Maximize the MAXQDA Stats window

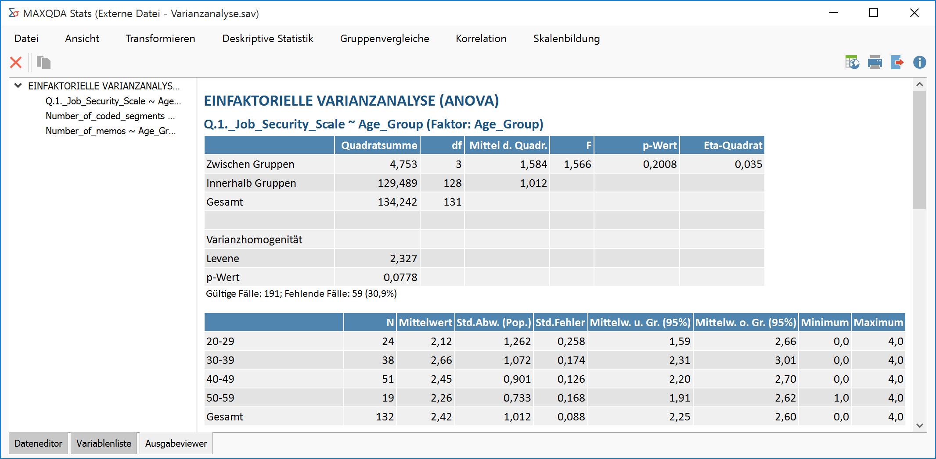(x=874, y=13)
